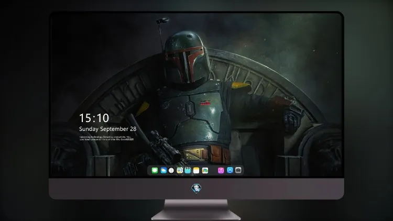The height and width of the screenshot is (221, 393).
Task: Open the photo gallery app in dock
Action: [205, 170]
